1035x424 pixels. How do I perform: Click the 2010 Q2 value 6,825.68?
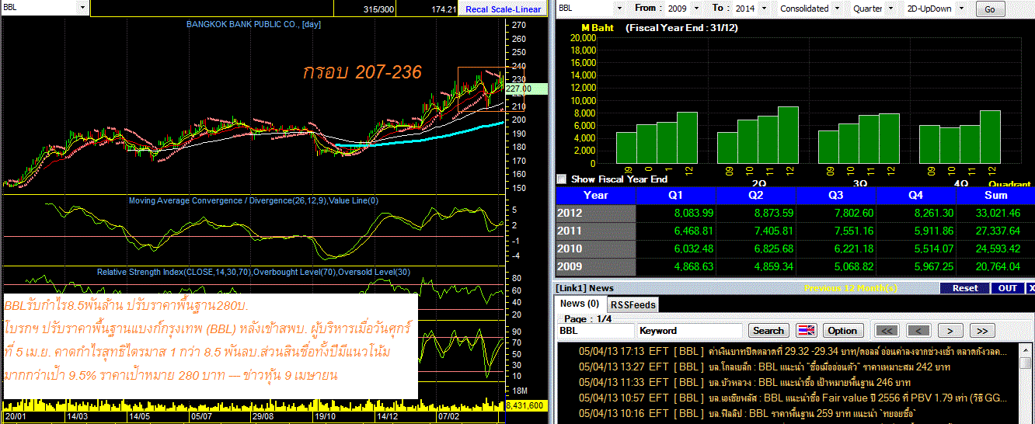coord(773,248)
